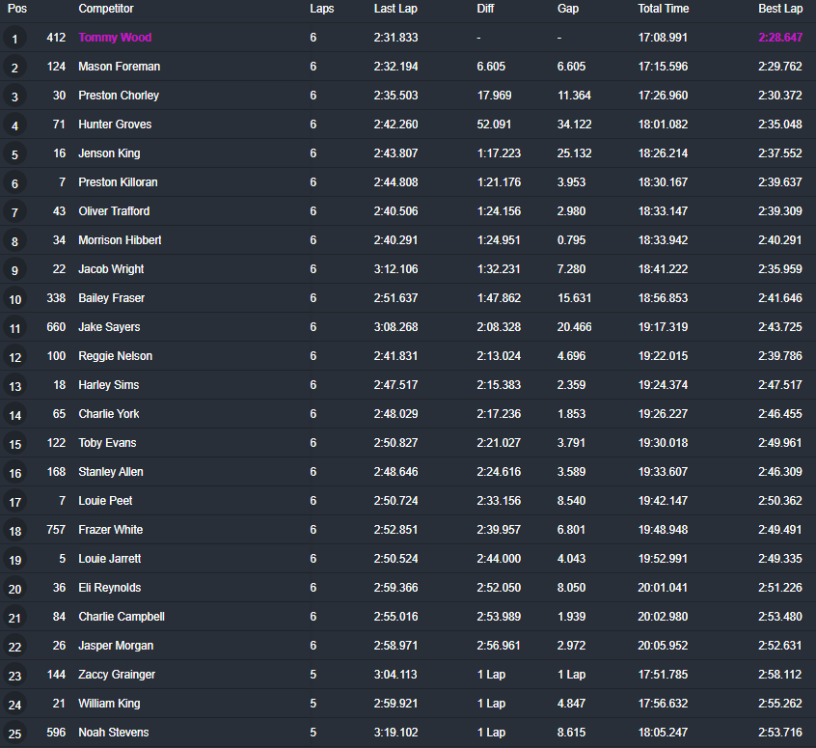
Task: Sort by the Competitor column header
Action: [x=106, y=9]
